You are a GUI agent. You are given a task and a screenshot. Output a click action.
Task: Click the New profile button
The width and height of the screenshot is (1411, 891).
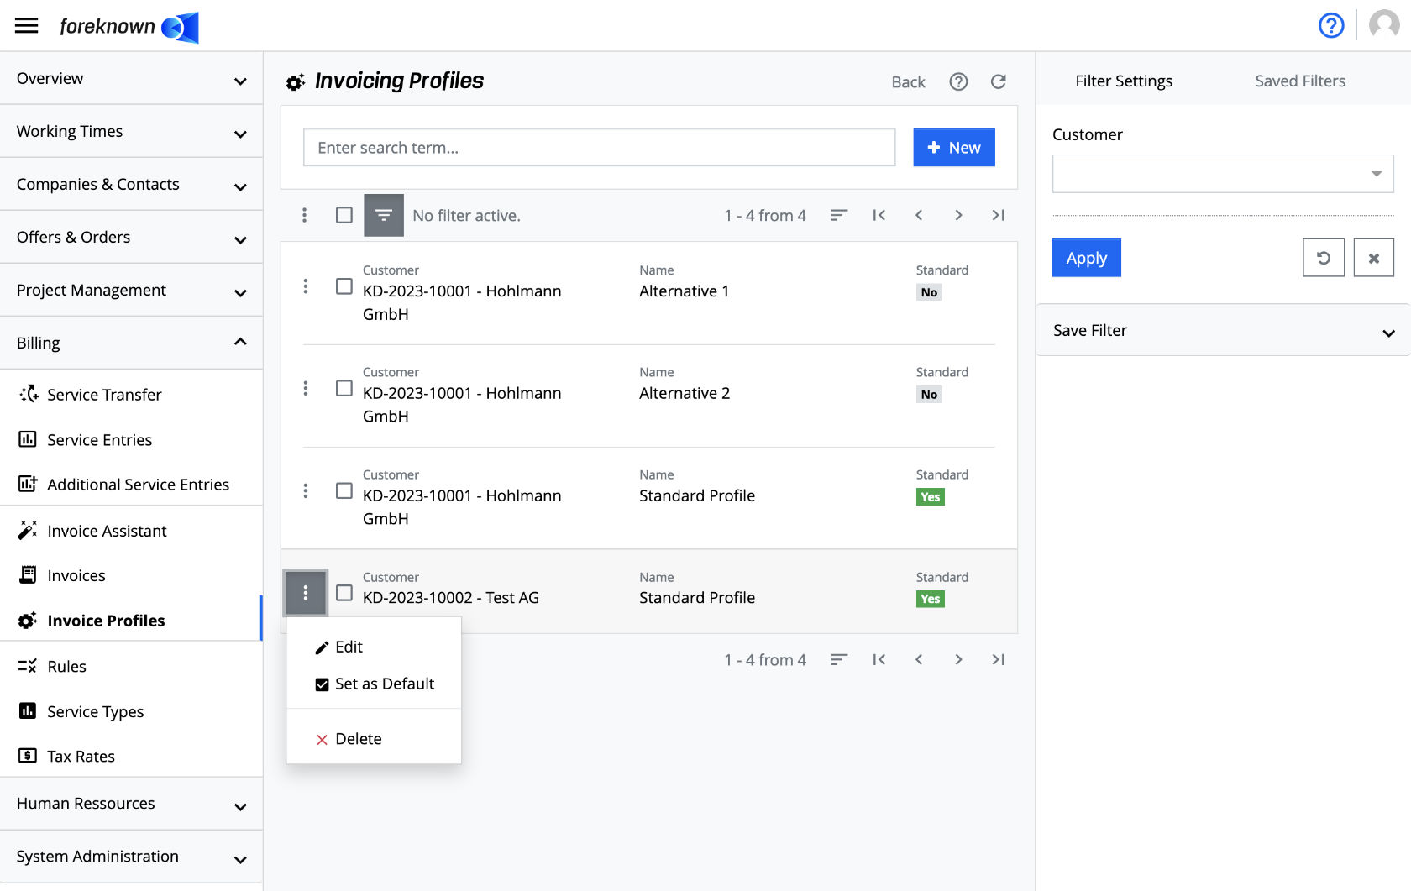954,147
